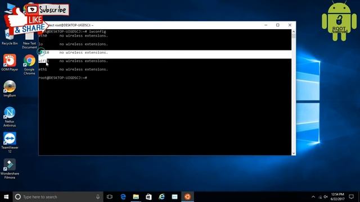Open the Recycle Bin desktop icon
Screen dimensions: 360x202
10,36
